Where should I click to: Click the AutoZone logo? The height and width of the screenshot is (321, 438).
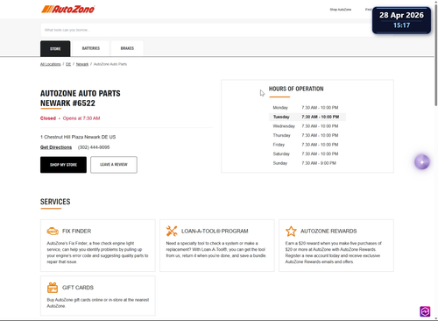tap(67, 9)
